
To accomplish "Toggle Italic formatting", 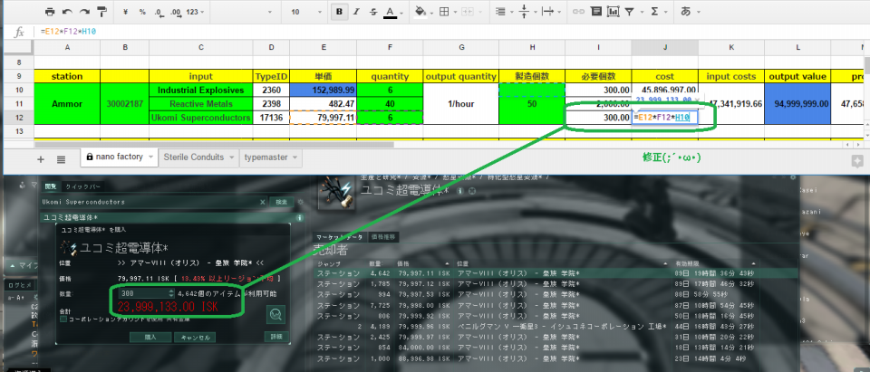I will [x=356, y=12].
